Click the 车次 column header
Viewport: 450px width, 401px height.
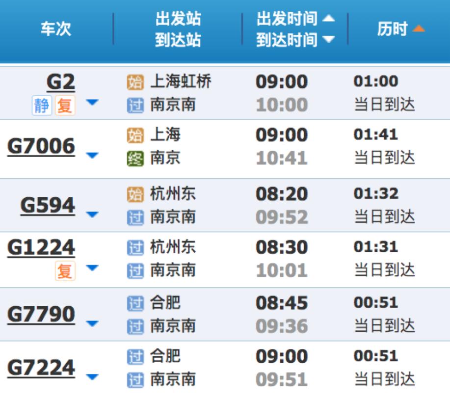pyautogui.click(x=55, y=28)
